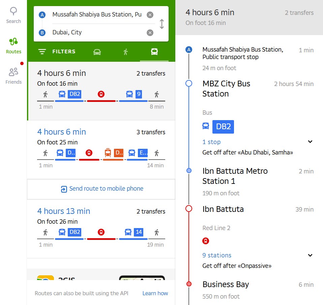The image size is (323, 305).
Task: Clear the Mussafah Shabiya starting point field
Action: click(150, 15)
